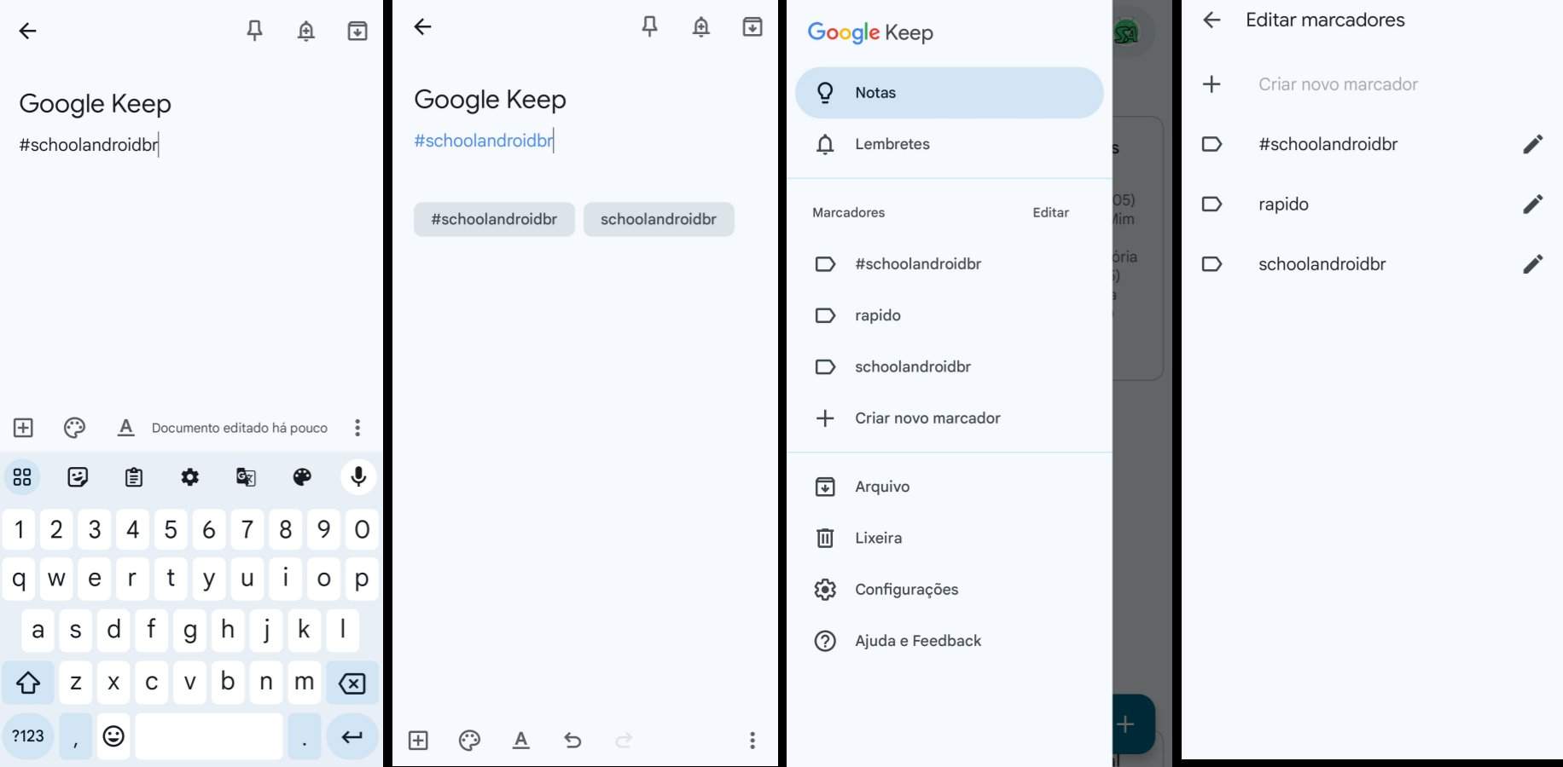Open more options in second screen bottom bar
Image resolution: width=1563 pixels, height=767 pixels.
click(752, 741)
